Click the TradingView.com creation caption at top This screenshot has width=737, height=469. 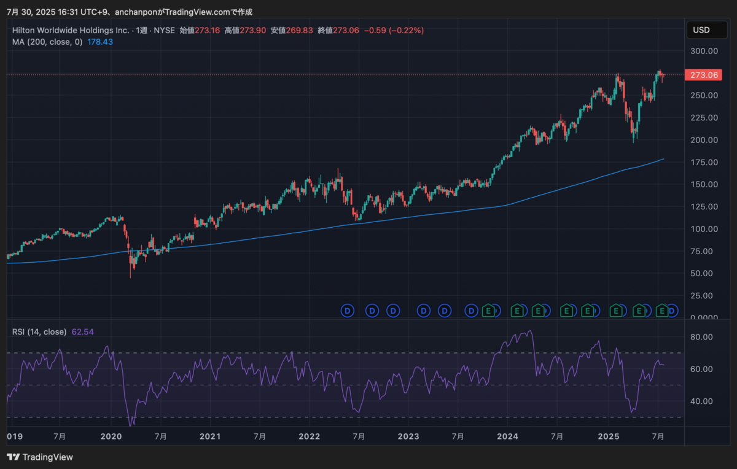pos(129,12)
